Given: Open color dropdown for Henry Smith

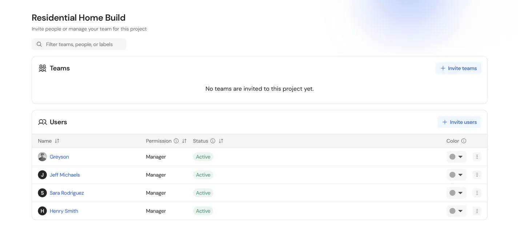Looking at the screenshot, I should (456, 211).
